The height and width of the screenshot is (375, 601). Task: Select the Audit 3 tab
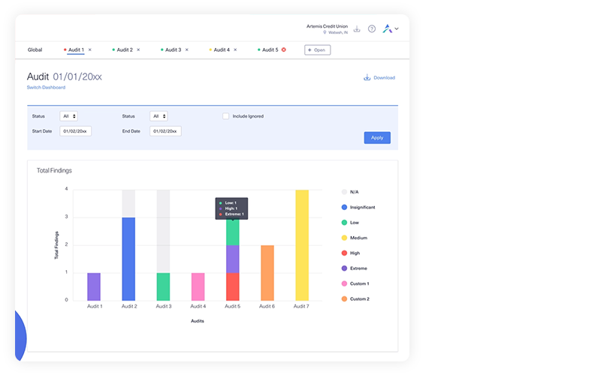(x=173, y=49)
